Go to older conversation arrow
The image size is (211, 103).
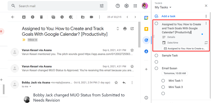pos(135,17)
